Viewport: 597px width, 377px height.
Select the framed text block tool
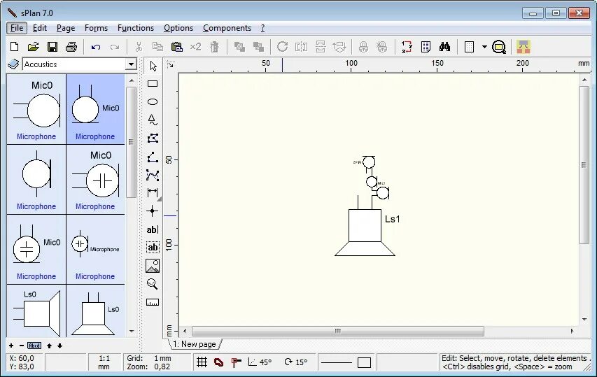pyautogui.click(x=153, y=248)
